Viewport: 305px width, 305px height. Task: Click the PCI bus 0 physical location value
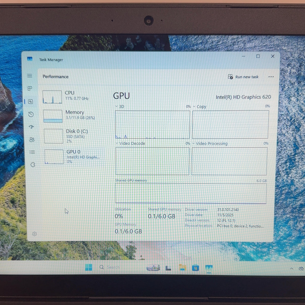240,226
